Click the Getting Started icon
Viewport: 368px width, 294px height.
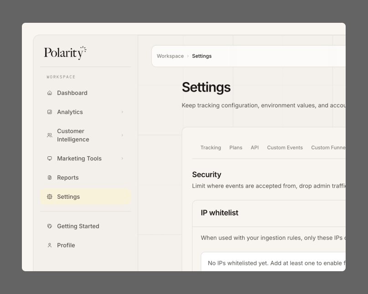coord(50,226)
